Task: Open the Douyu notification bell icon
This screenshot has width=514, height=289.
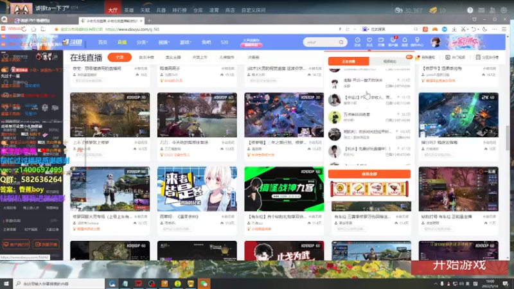Action: pos(405,42)
